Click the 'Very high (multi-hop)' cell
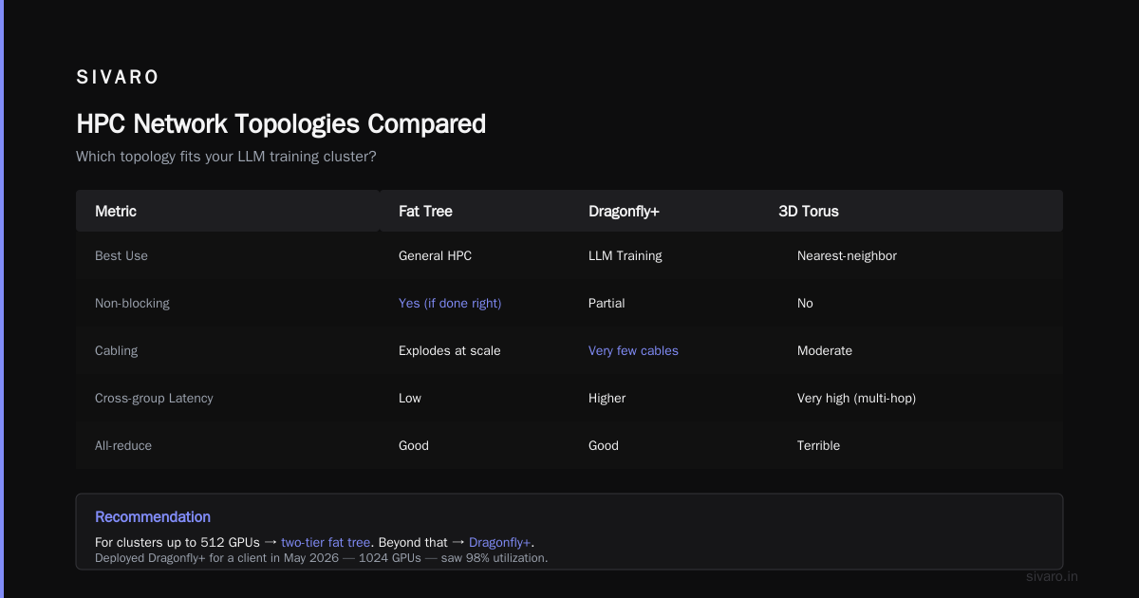The height and width of the screenshot is (598, 1139). click(856, 398)
